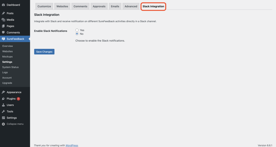Open Plugins in the admin menu
276x147 pixels.
coord(11,99)
